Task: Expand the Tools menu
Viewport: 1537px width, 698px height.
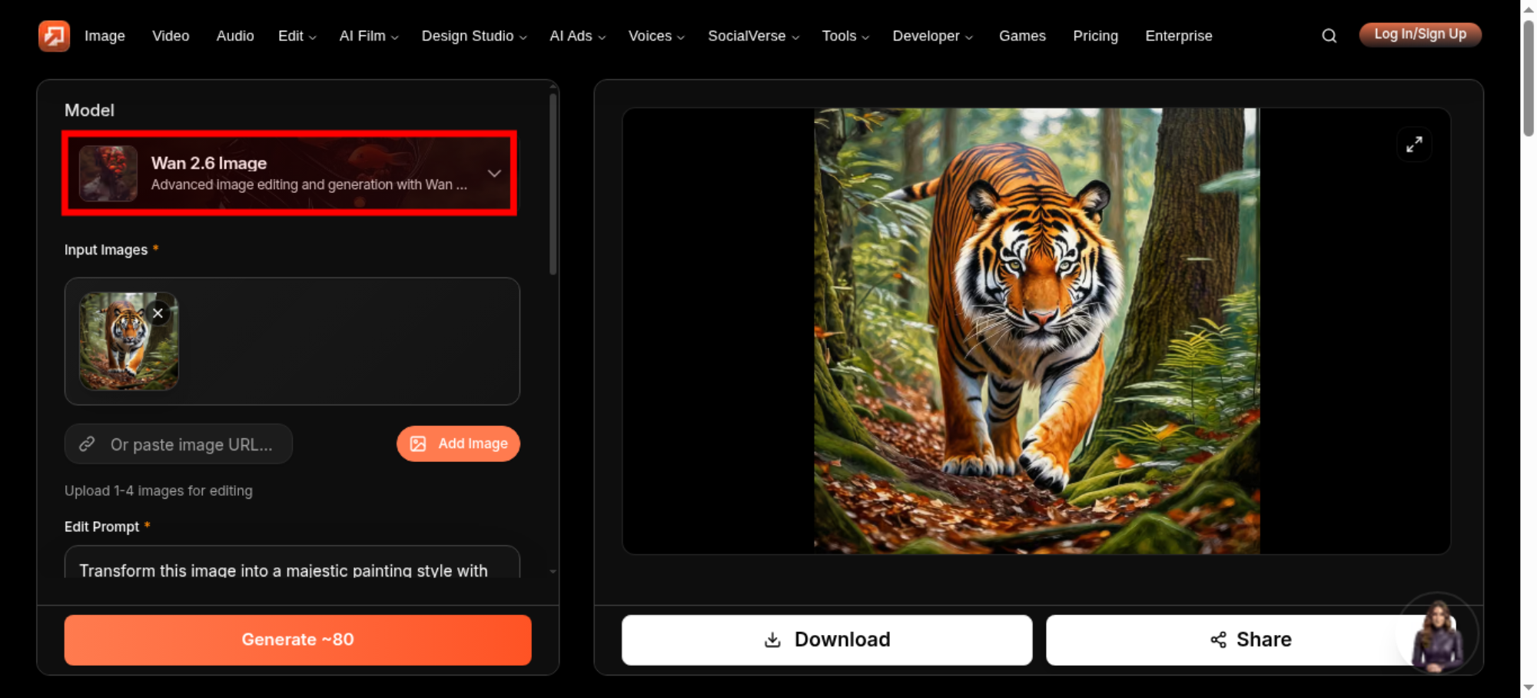Action: point(845,36)
